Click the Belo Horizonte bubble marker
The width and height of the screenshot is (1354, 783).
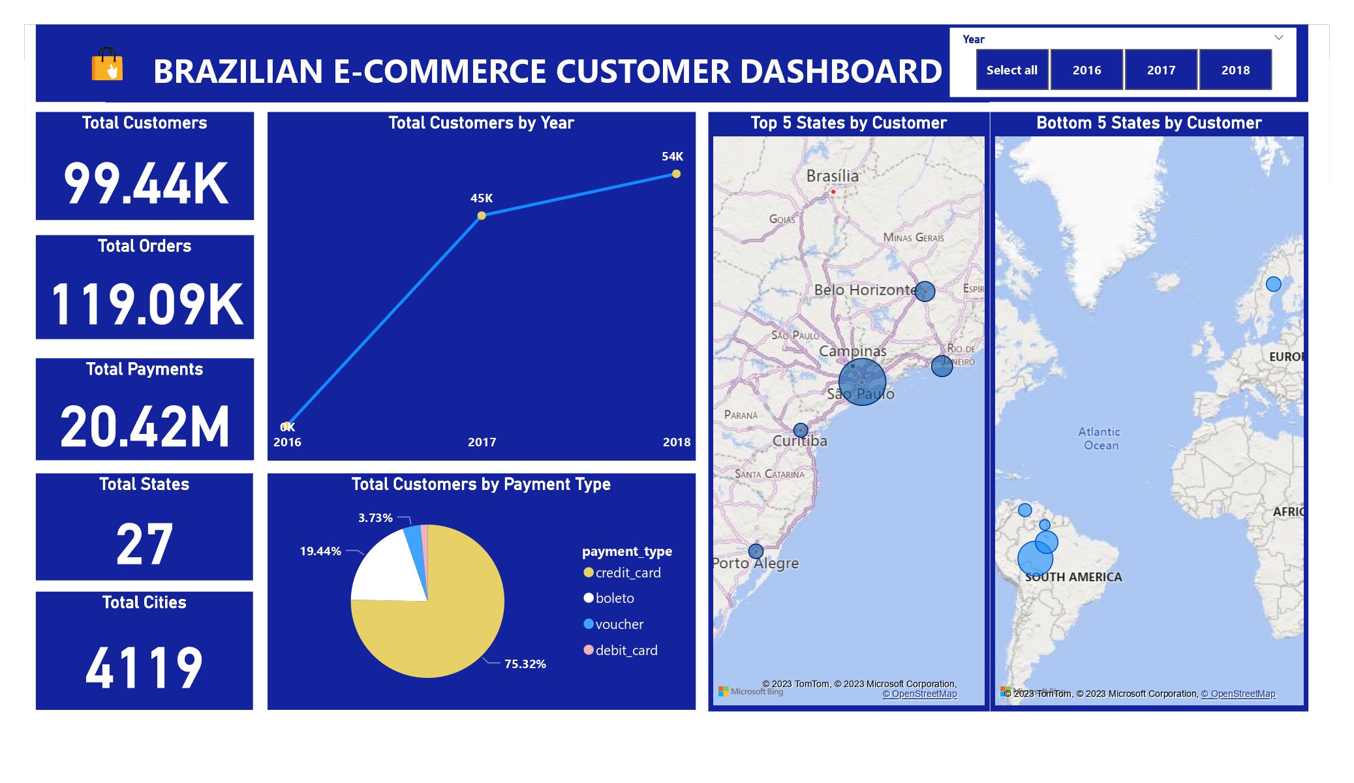point(925,291)
